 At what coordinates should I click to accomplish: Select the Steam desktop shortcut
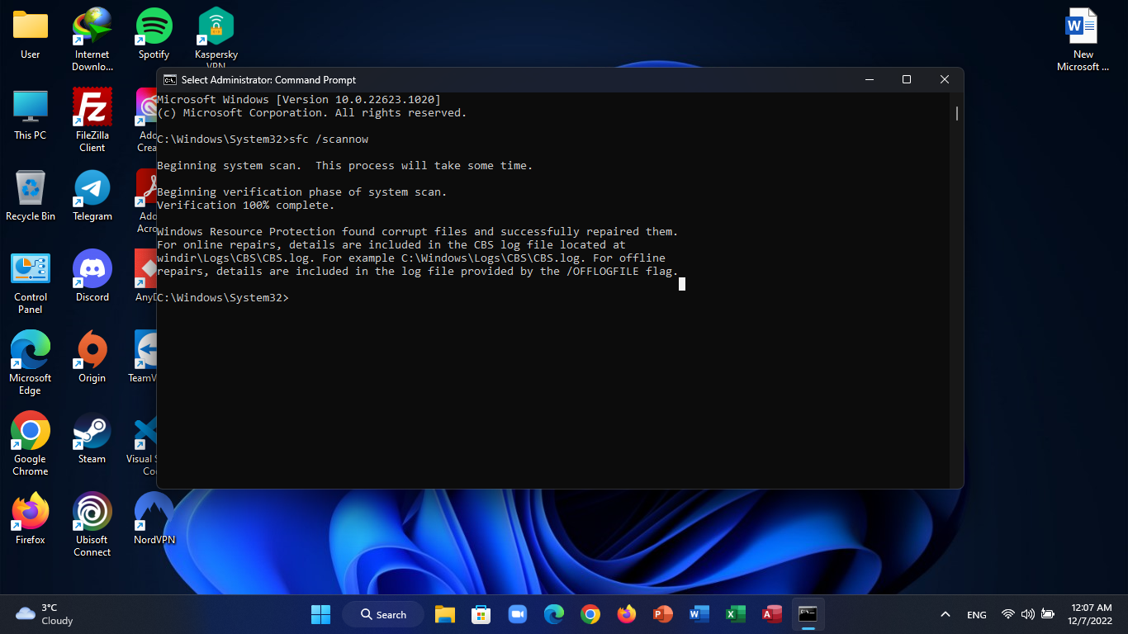92,438
